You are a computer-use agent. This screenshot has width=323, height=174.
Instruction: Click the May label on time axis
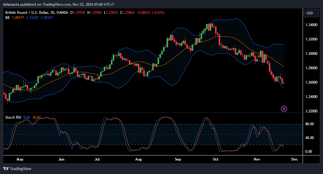[20, 159]
